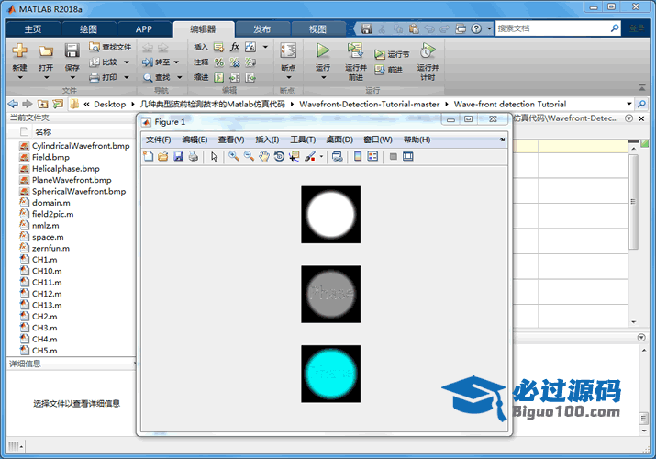
Task: Click the Run and Time (运行并计时) icon
Action: tap(427, 51)
